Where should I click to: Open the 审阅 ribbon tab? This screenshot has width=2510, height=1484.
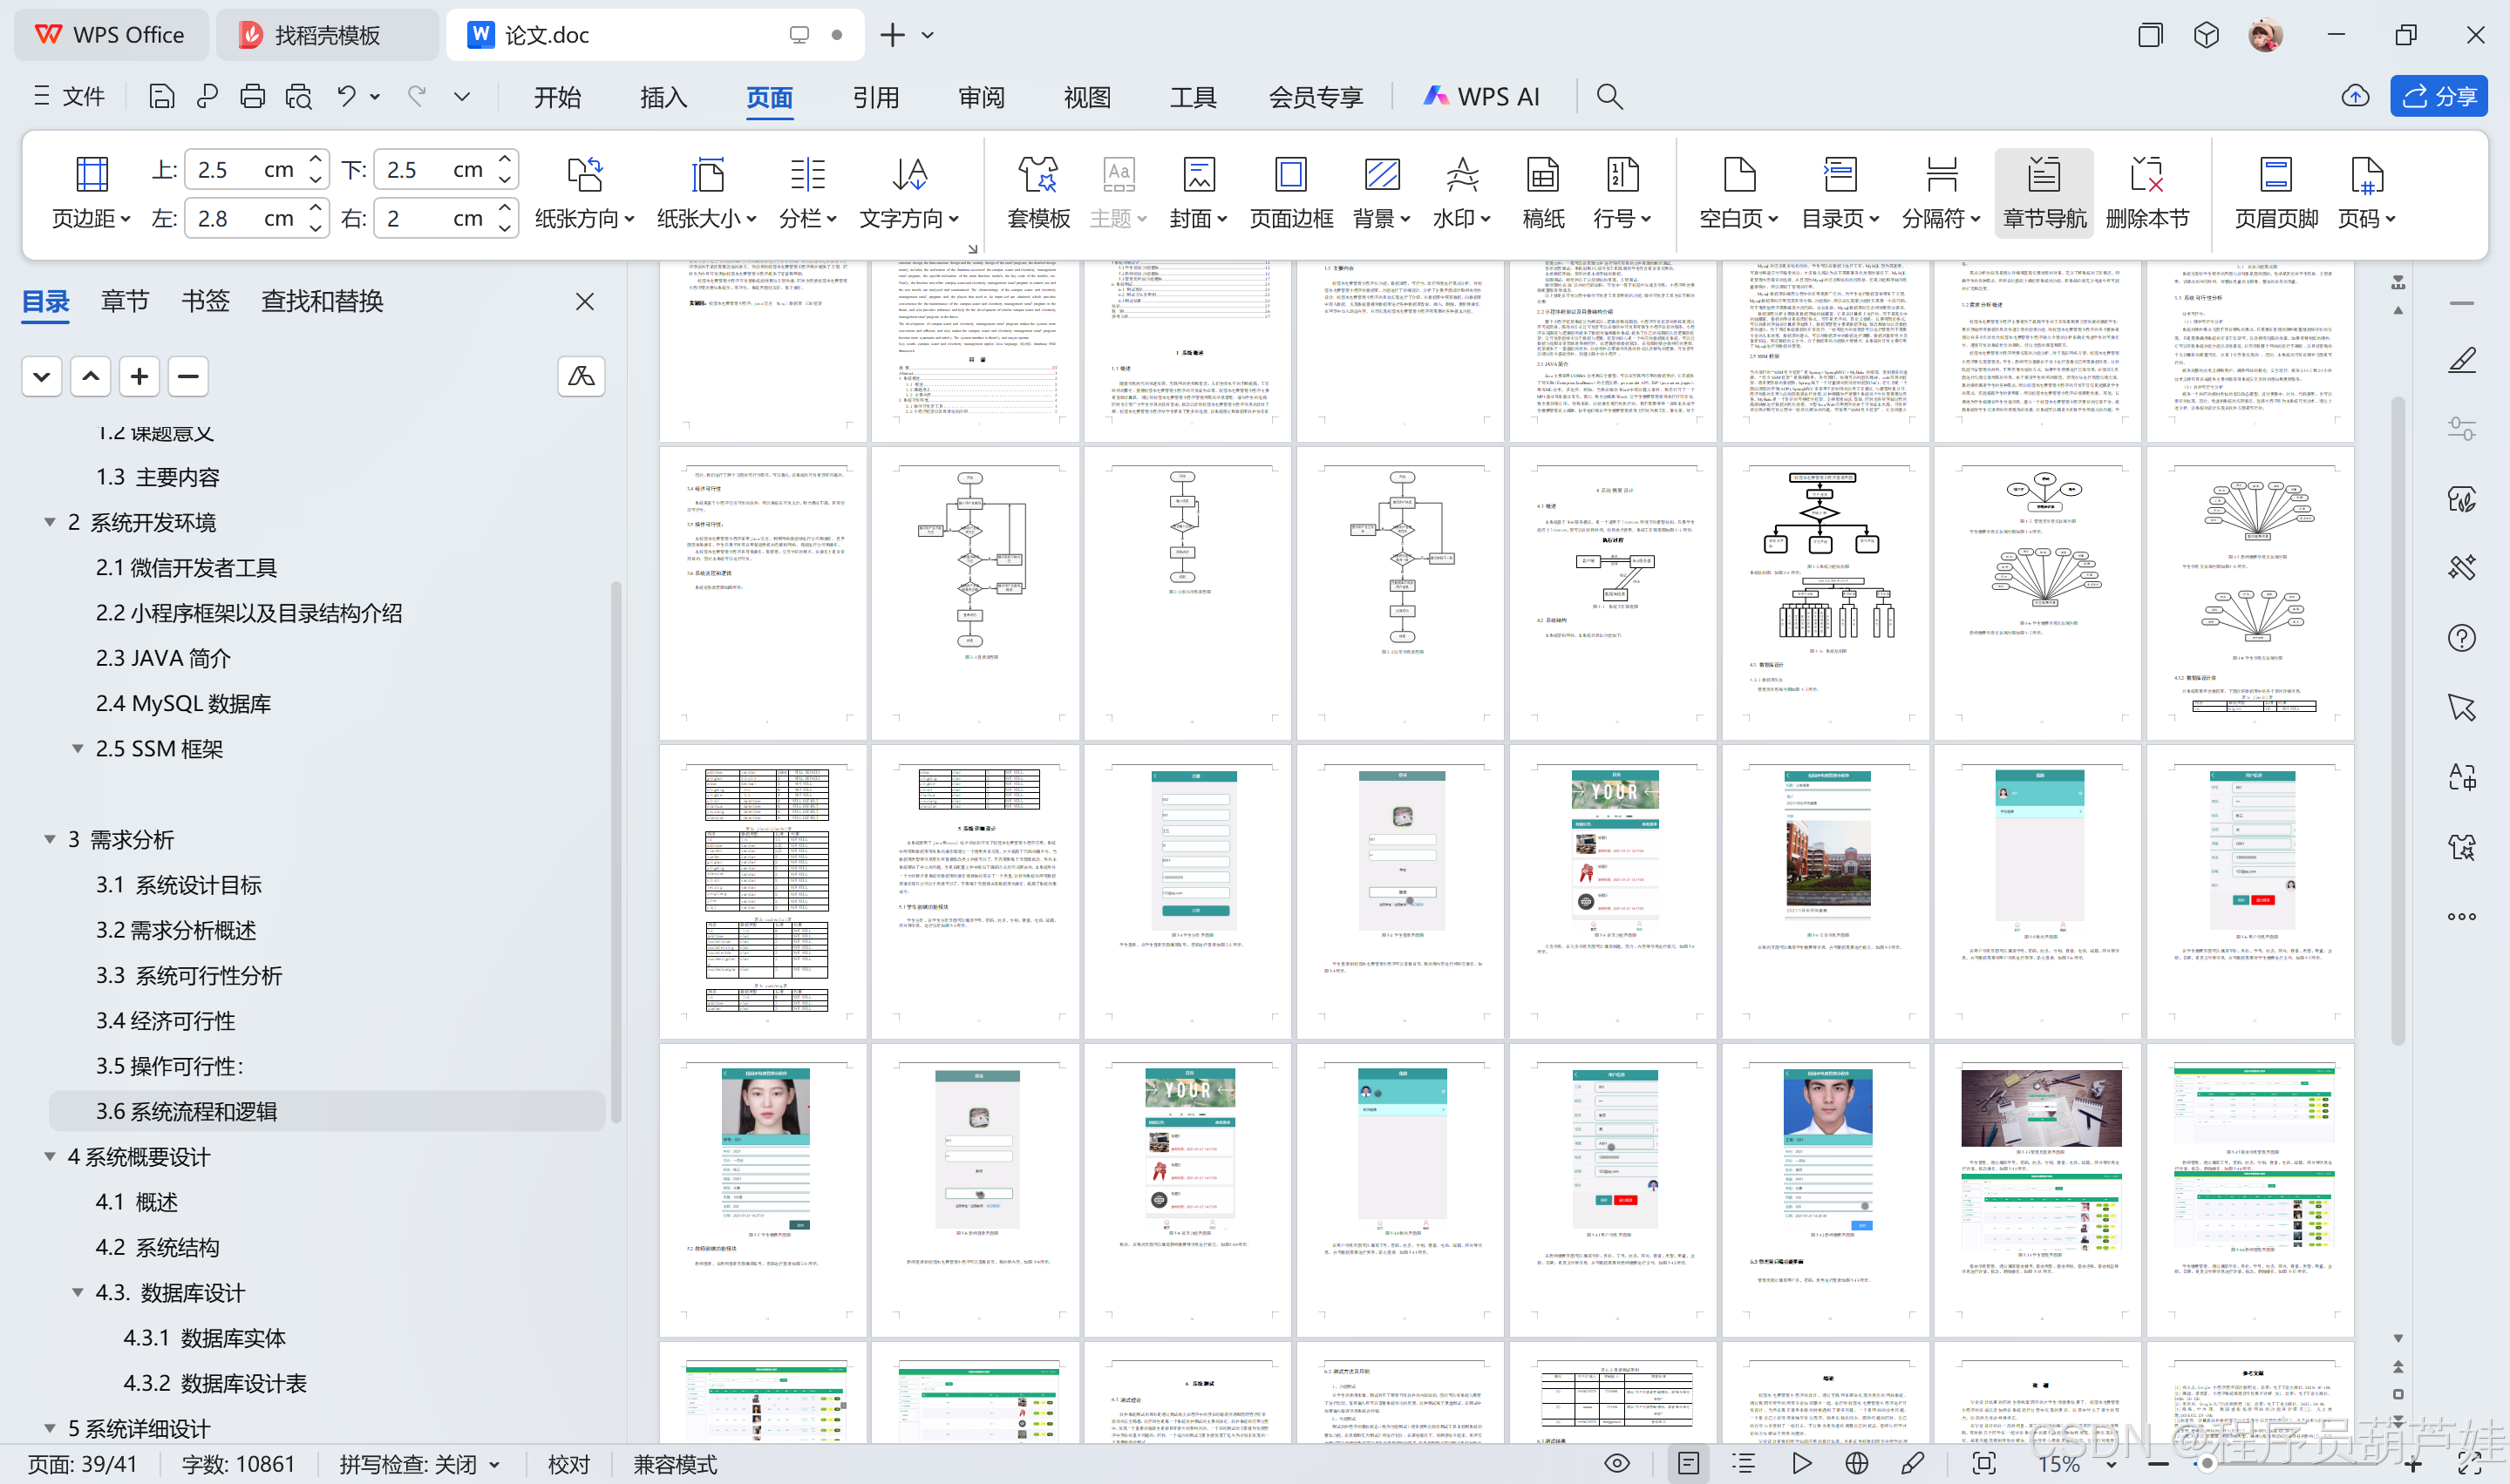click(x=982, y=97)
